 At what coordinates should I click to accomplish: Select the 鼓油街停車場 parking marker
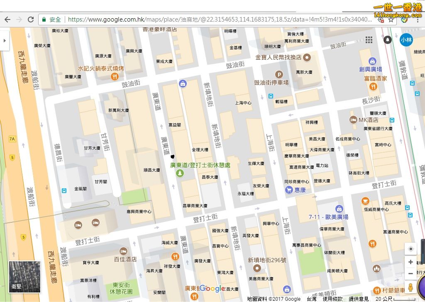tap(279, 75)
